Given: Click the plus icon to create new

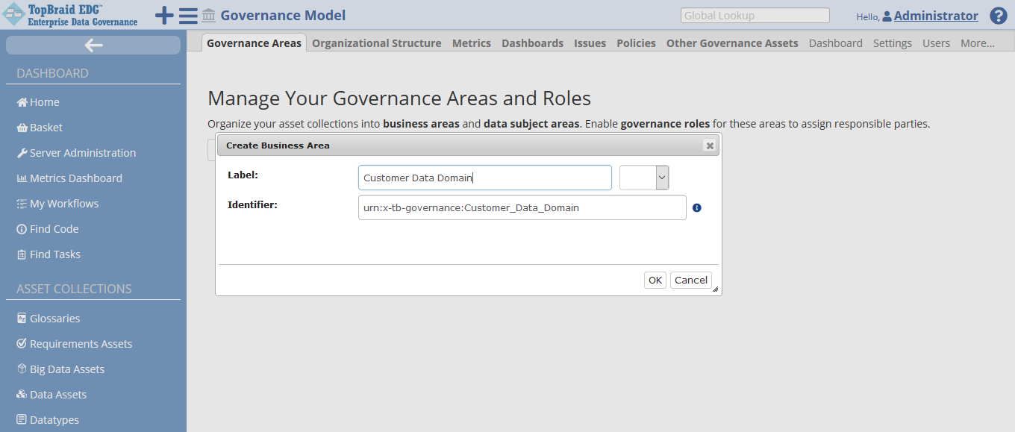Looking at the screenshot, I should (163, 16).
